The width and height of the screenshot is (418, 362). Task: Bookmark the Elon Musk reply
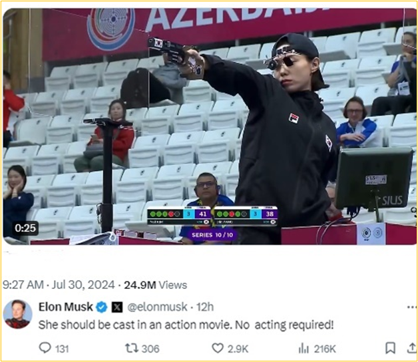coord(390,348)
